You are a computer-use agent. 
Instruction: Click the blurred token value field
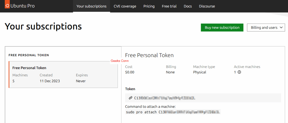(165, 98)
